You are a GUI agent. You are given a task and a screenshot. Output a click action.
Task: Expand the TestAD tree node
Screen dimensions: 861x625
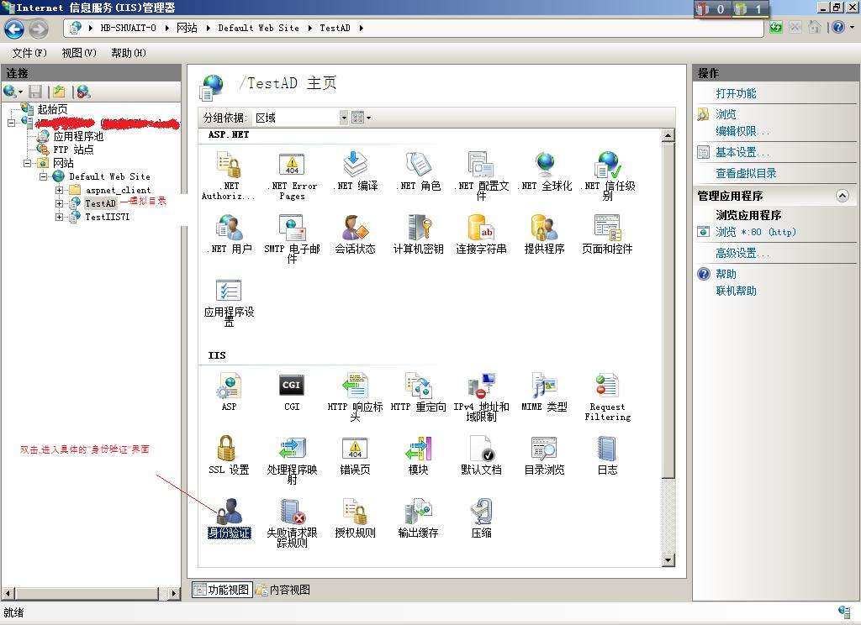[60, 203]
